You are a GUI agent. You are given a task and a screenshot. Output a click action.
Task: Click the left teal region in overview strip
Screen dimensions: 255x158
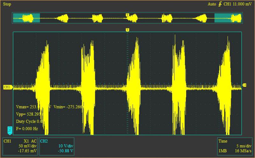[x=26, y=18]
